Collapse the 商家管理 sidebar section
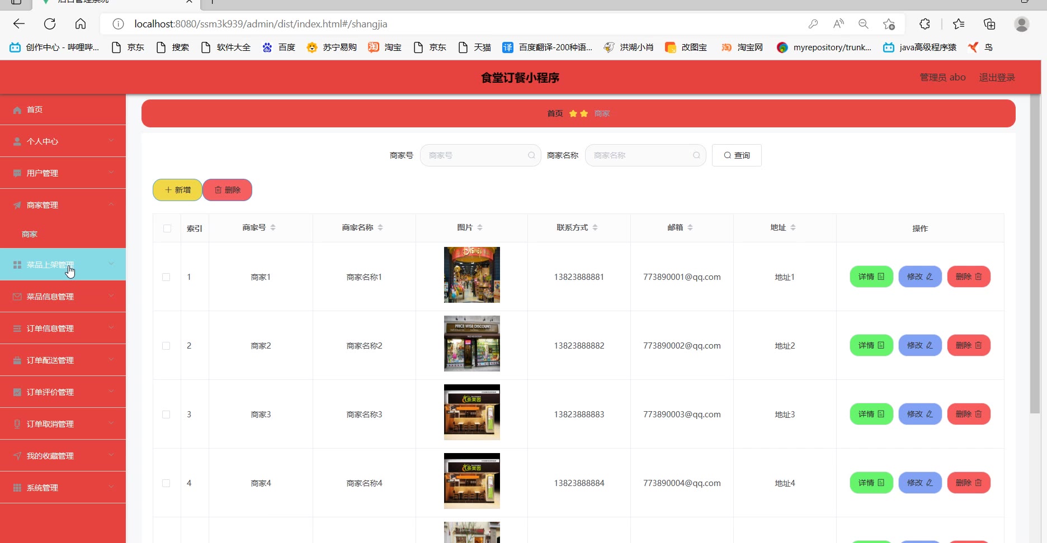 click(x=63, y=205)
